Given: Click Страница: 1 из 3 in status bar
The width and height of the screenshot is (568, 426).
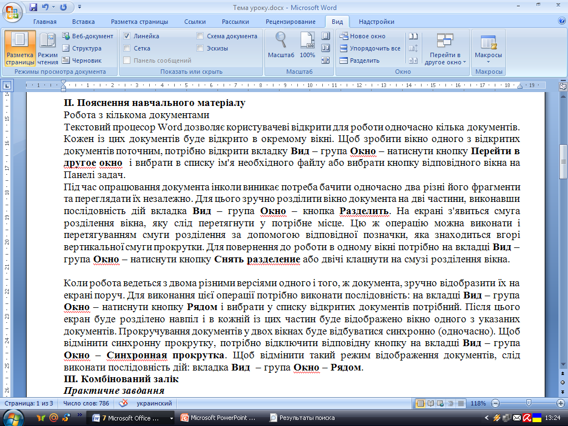Looking at the screenshot, I should click(29, 403).
